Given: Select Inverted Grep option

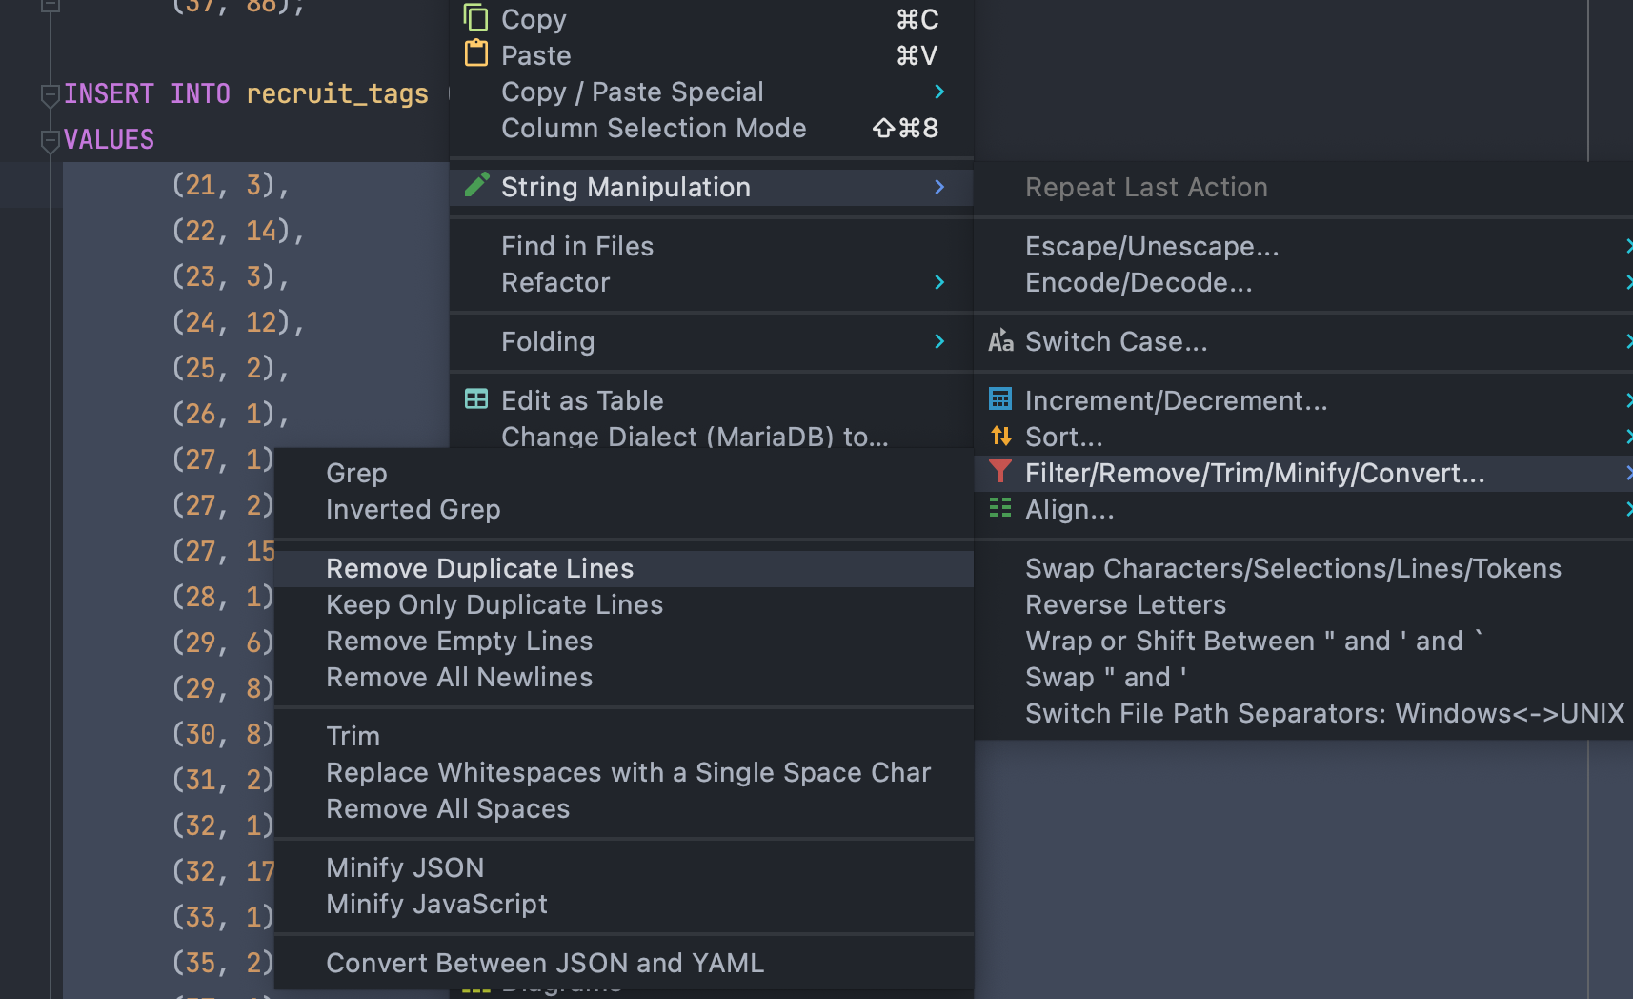Looking at the screenshot, I should (x=413, y=509).
